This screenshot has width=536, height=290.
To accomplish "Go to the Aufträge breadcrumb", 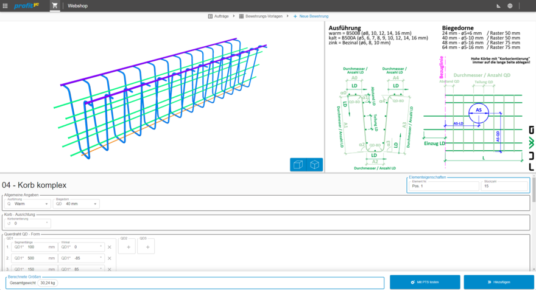I will [x=219, y=16].
